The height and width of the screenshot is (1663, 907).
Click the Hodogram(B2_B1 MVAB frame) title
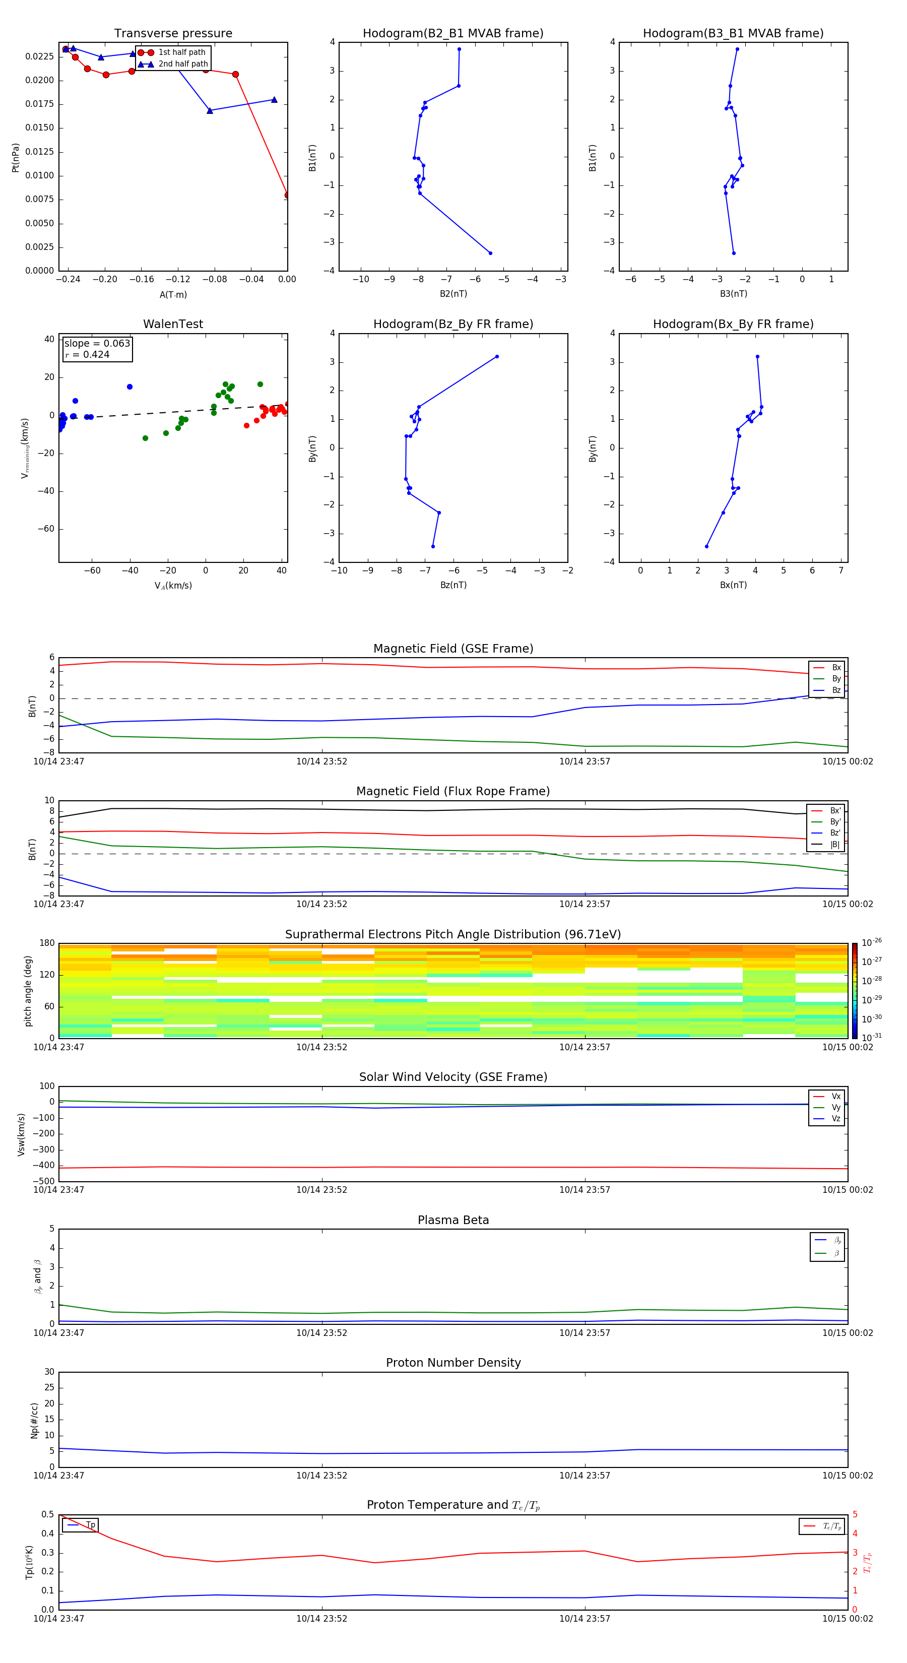point(452,34)
